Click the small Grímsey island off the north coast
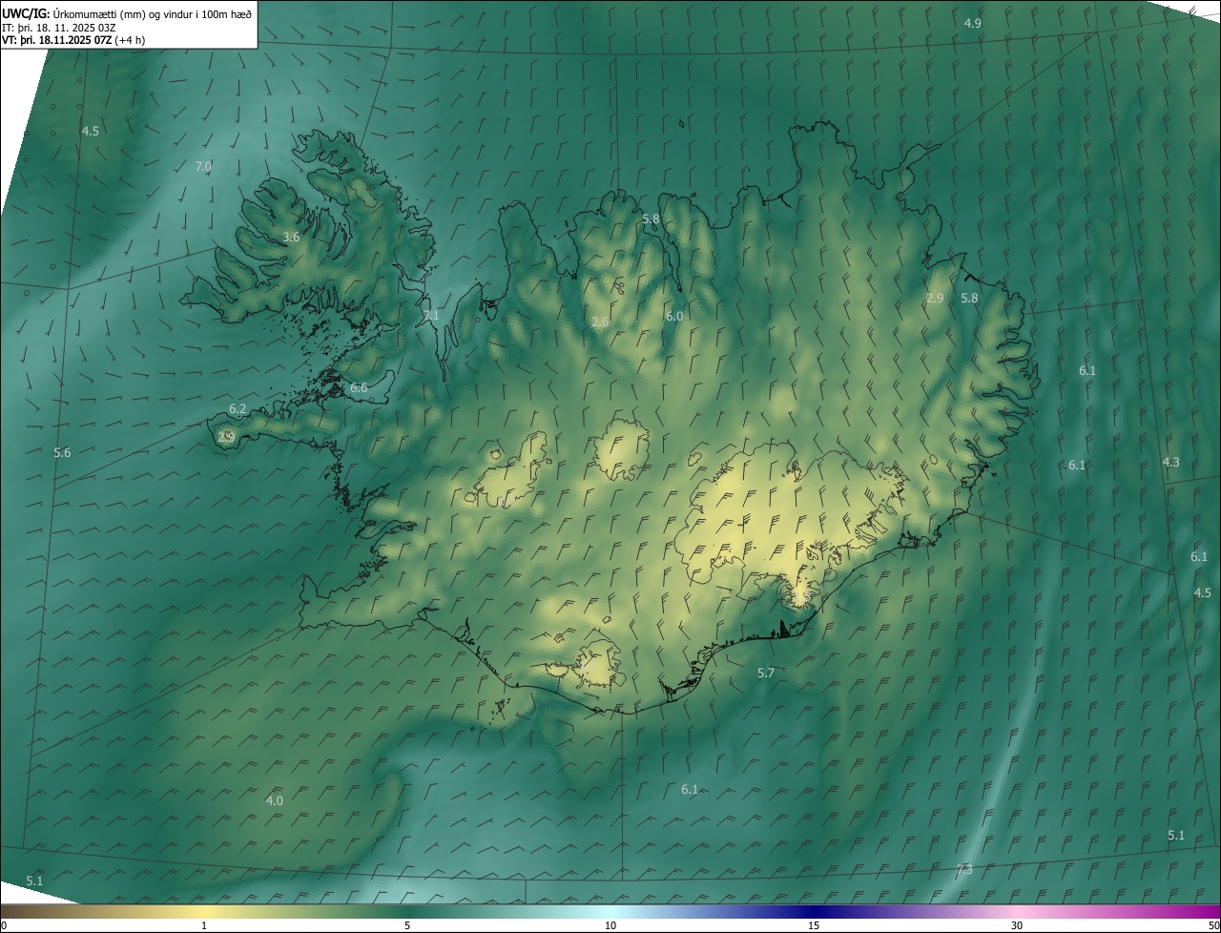The height and width of the screenshot is (933, 1221). pyautogui.click(x=682, y=122)
